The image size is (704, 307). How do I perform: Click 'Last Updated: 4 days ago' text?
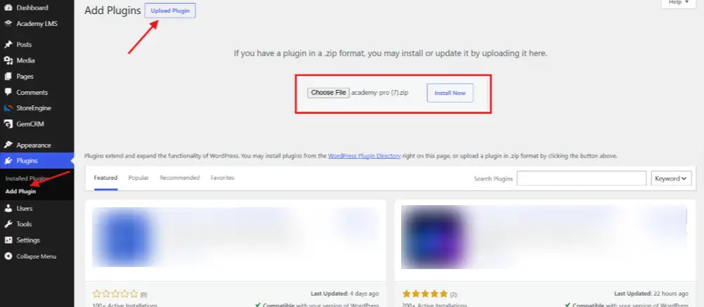(x=345, y=294)
